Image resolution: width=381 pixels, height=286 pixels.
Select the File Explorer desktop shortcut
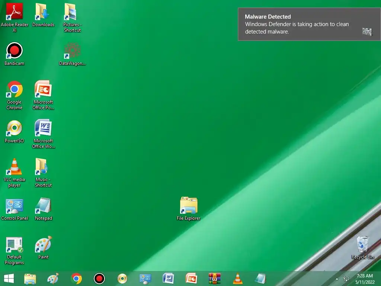tap(189, 209)
